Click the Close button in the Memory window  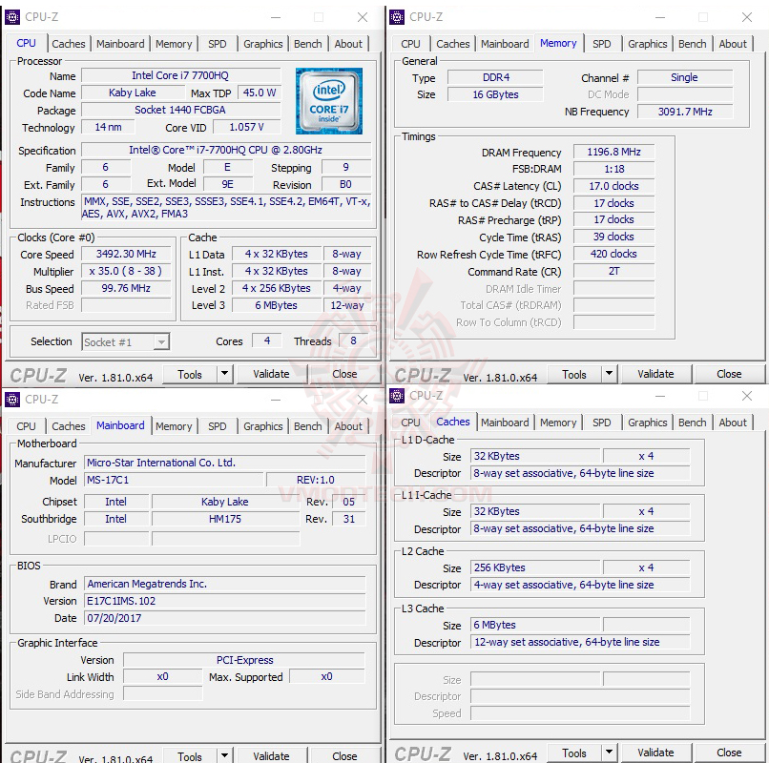click(x=730, y=374)
